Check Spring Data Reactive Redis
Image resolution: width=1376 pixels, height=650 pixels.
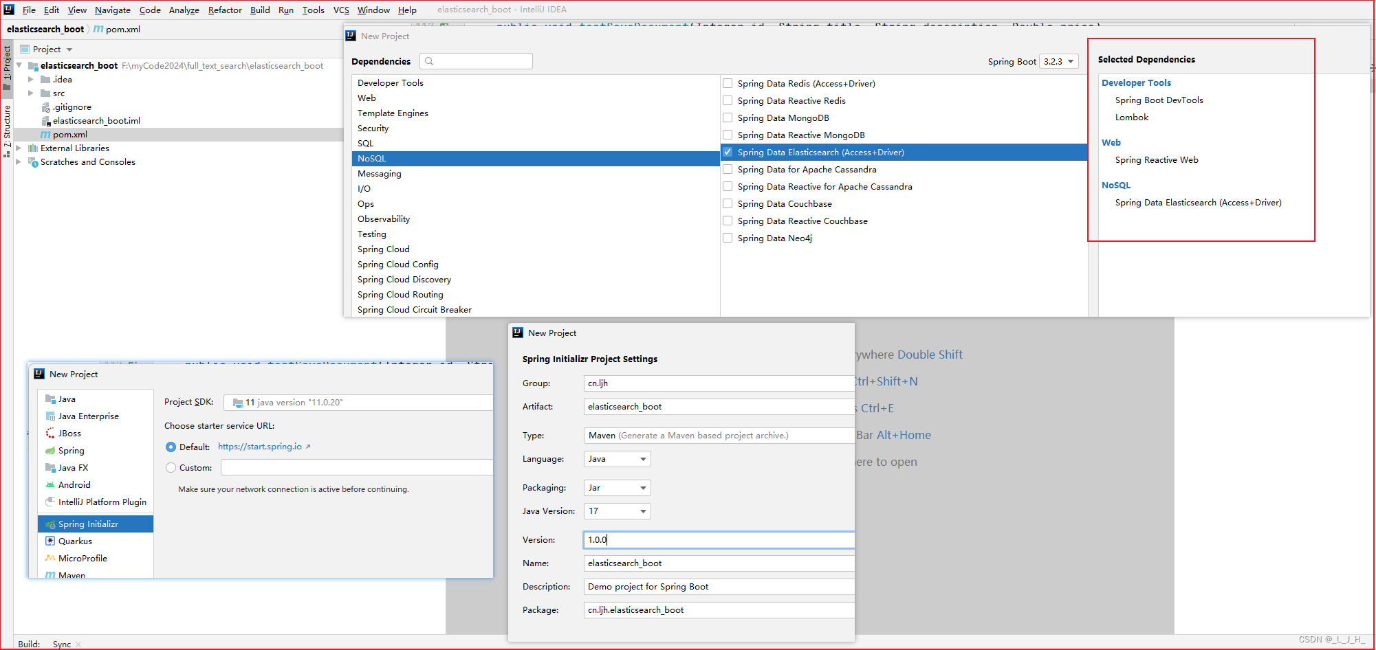pyautogui.click(x=728, y=100)
